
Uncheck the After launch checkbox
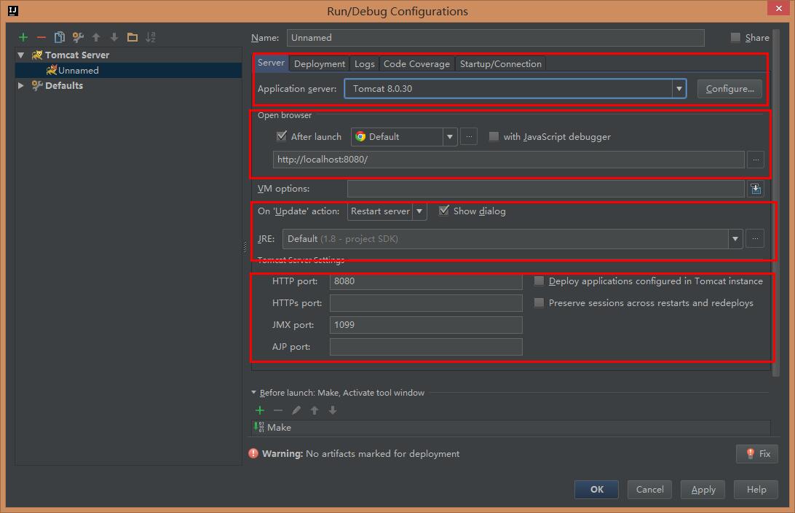[282, 136]
